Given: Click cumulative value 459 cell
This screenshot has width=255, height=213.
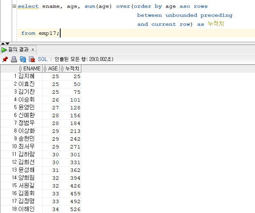Looking at the screenshot, I should 70,193.
